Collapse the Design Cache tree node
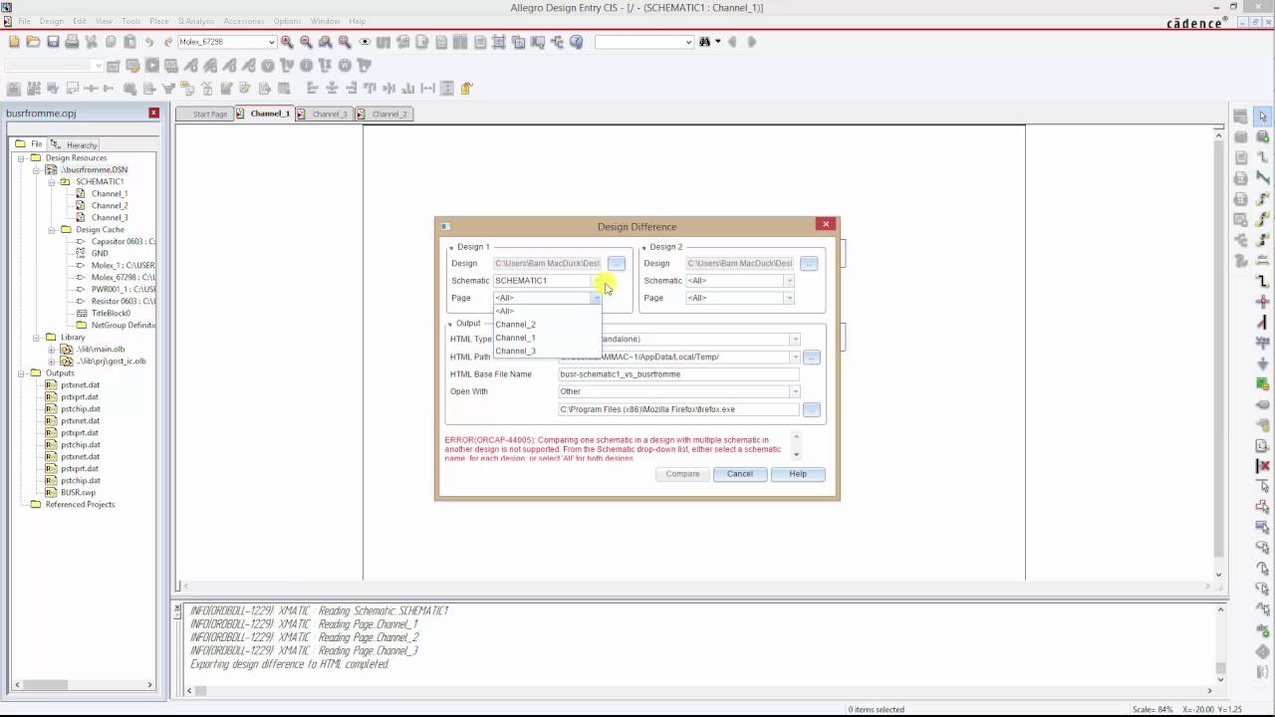Viewport: 1275px width, 717px height. pyautogui.click(x=52, y=229)
